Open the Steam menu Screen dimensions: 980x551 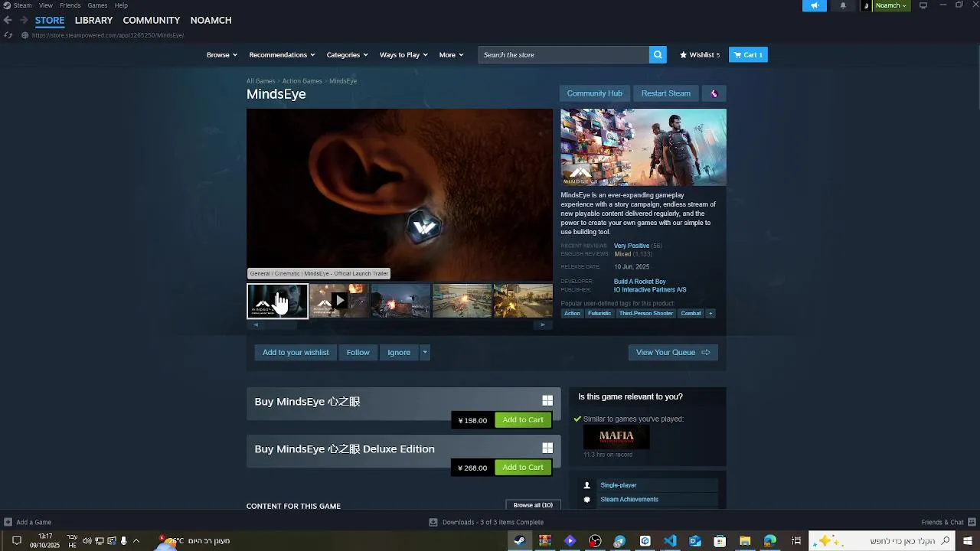pos(22,5)
